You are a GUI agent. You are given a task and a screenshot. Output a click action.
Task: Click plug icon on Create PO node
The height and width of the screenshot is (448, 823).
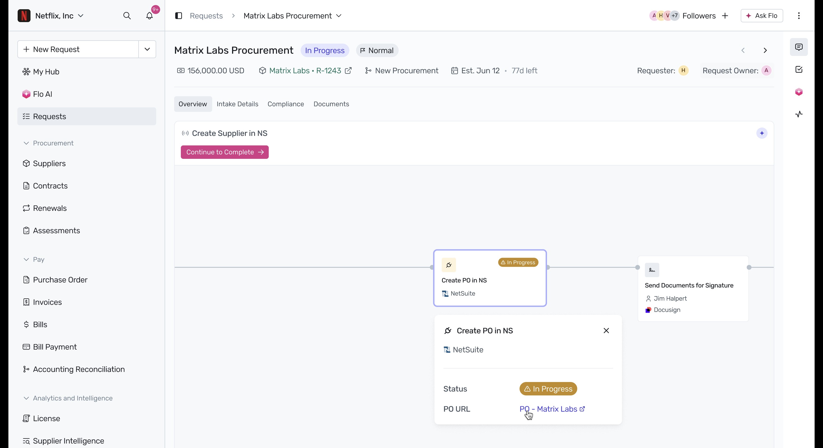(x=449, y=265)
